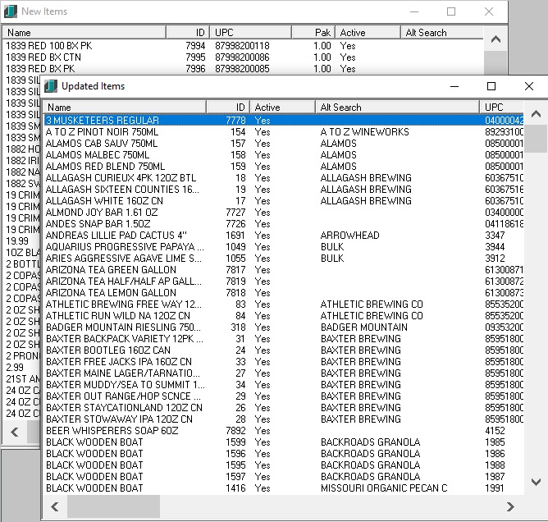Click the New Items UPC column header
The image size is (548, 522).
(x=250, y=33)
